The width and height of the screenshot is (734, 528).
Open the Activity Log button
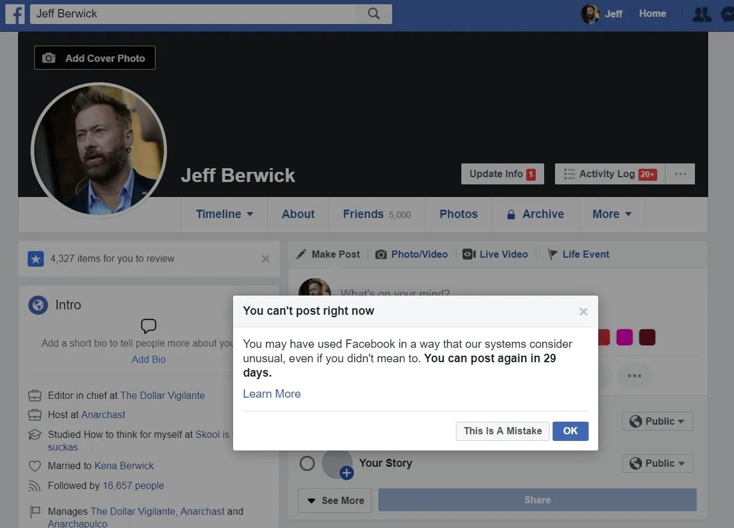pos(610,174)
